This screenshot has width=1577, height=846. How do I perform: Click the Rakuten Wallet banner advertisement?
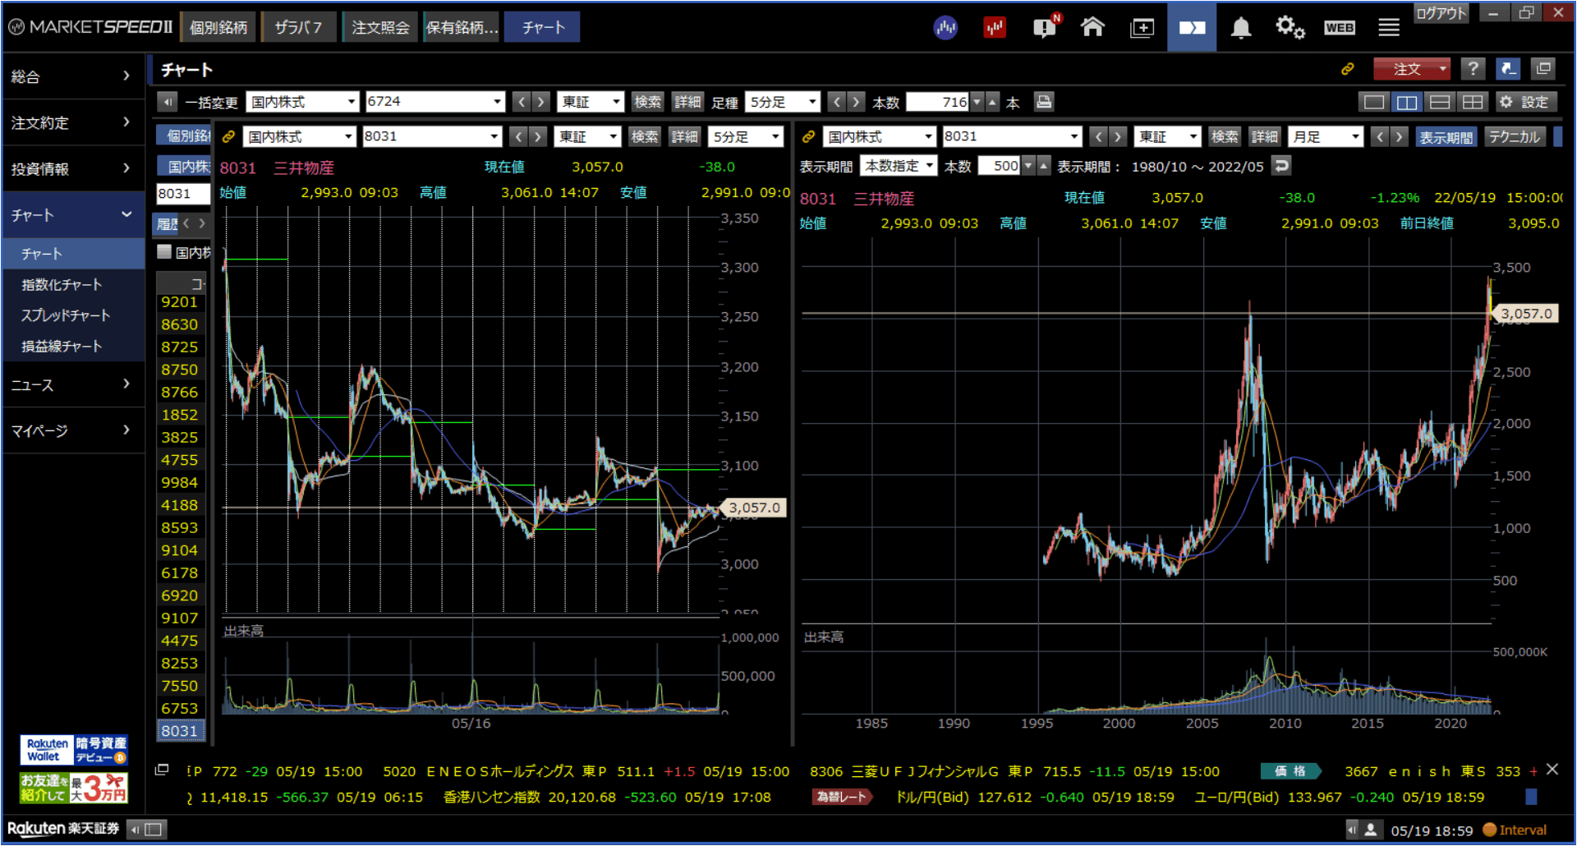(x=74, y=750)
